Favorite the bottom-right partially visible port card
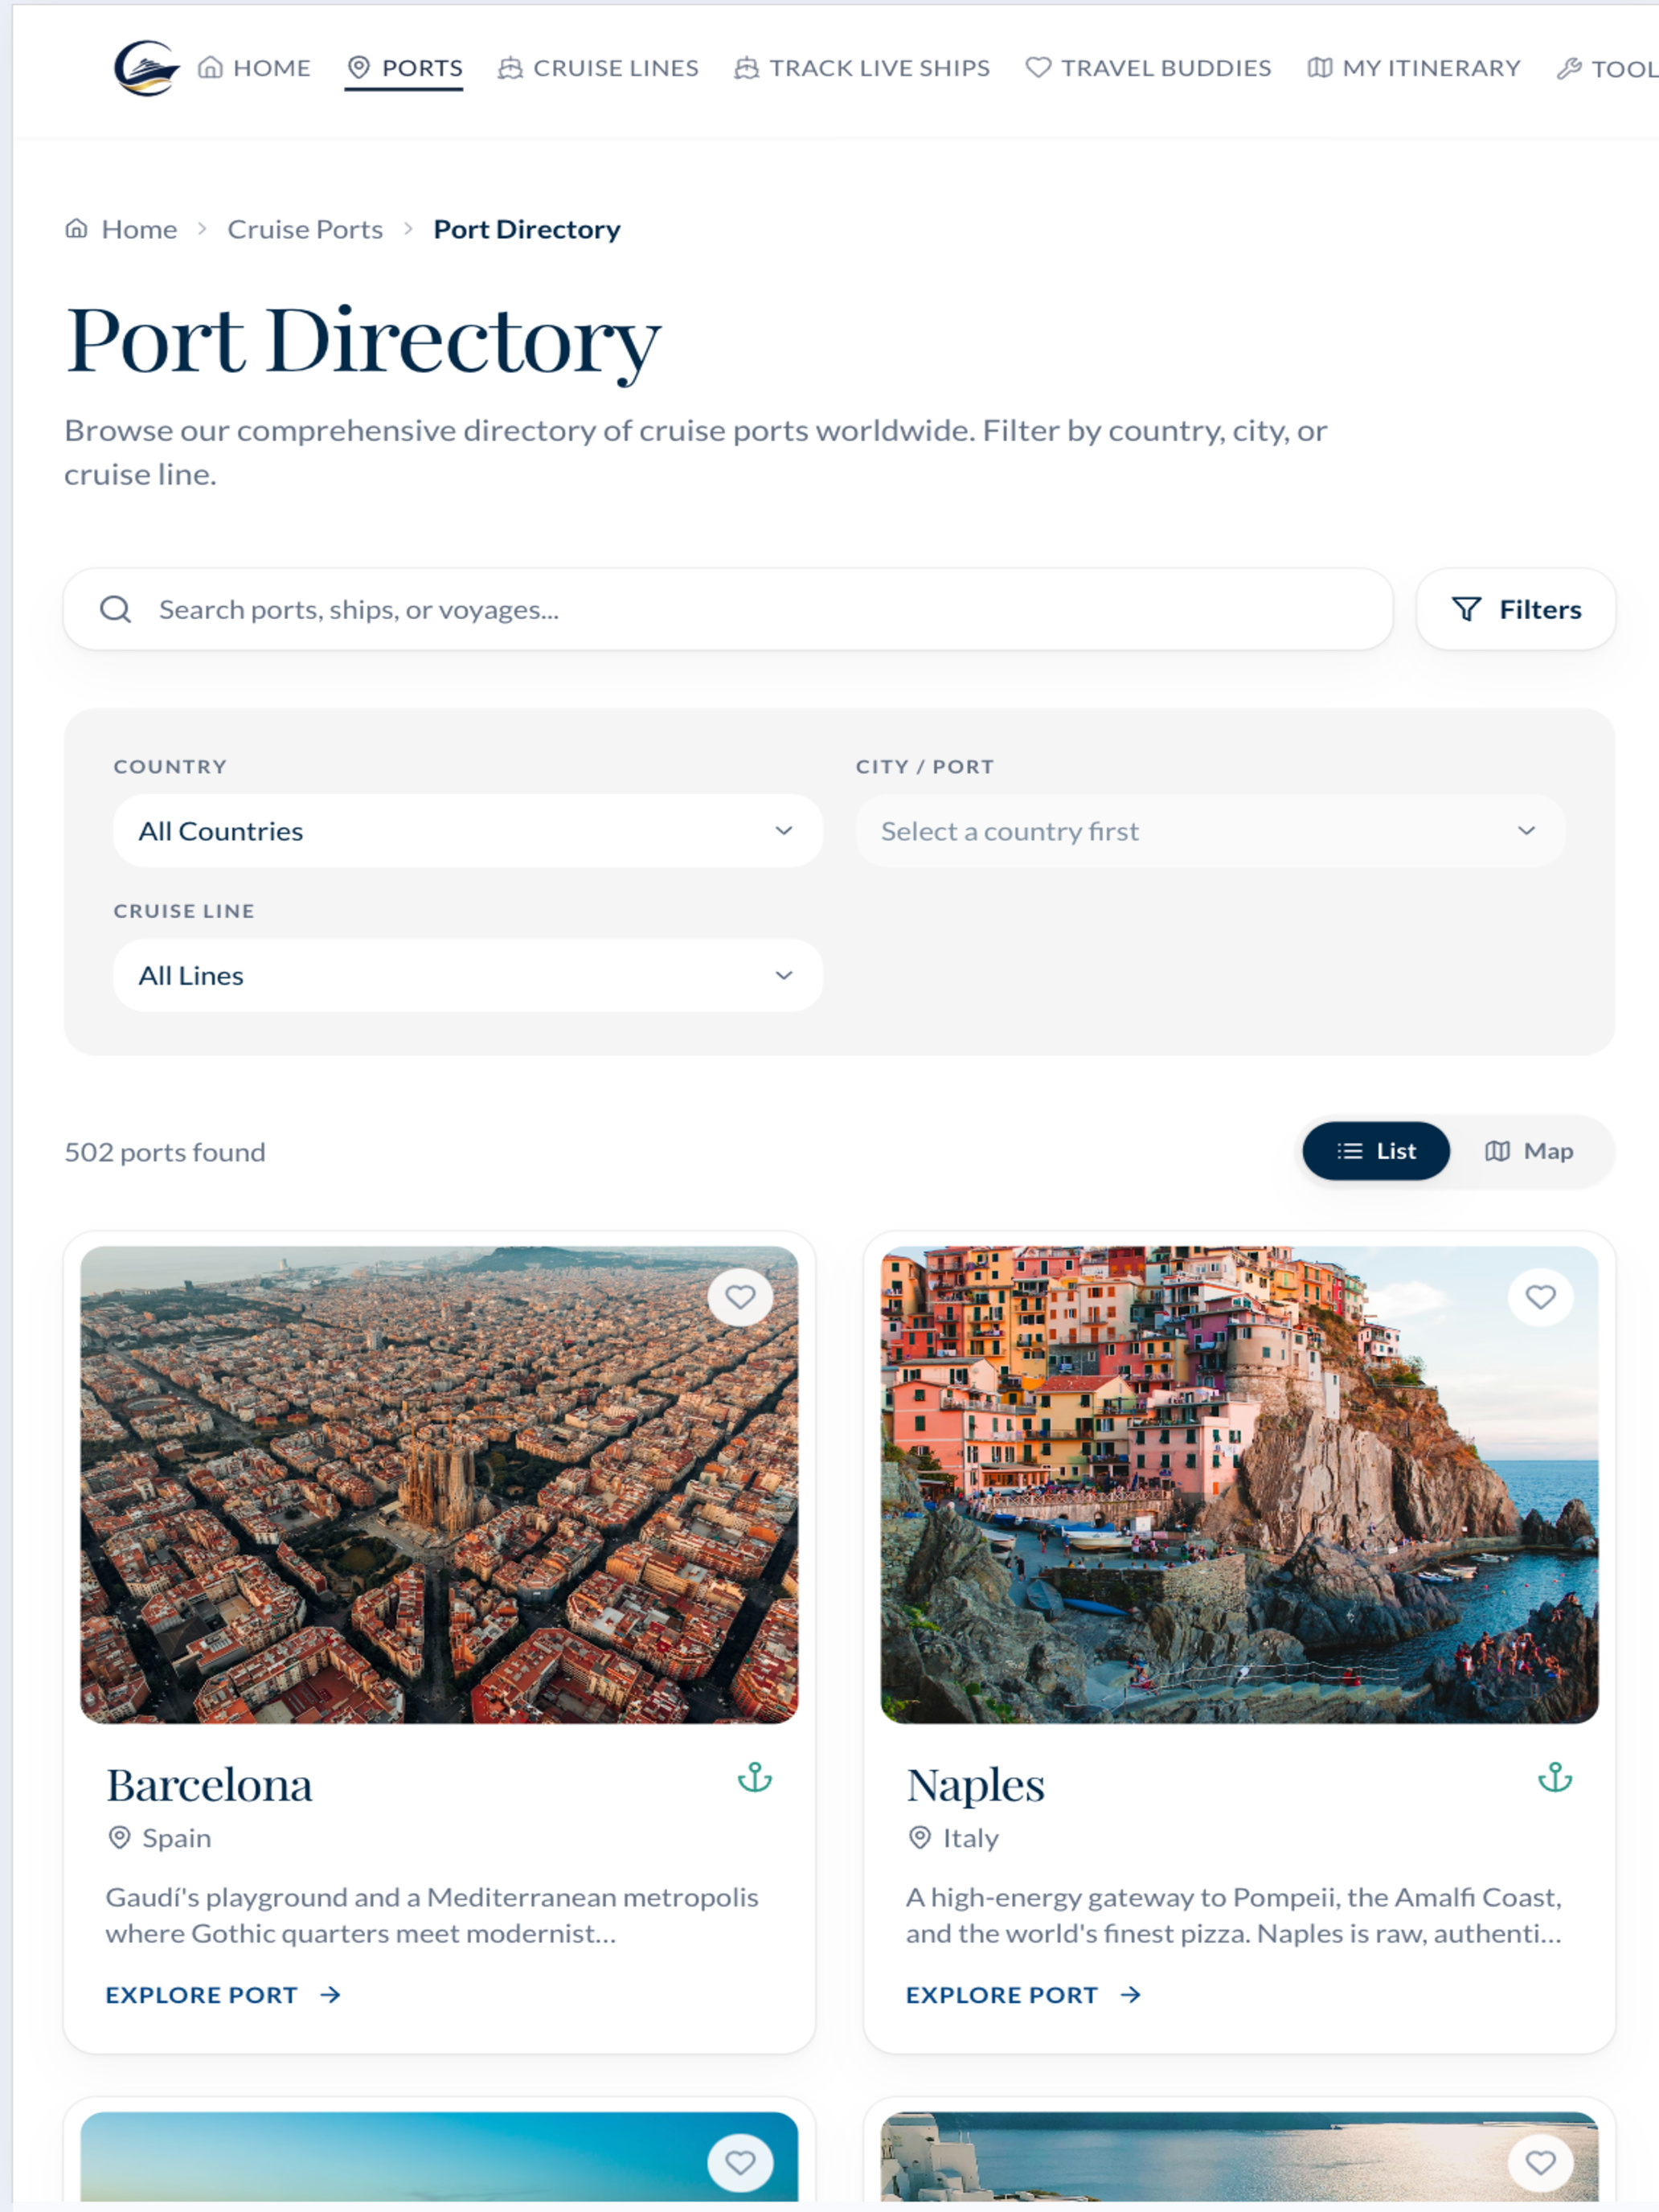1659x2212 pixels. (x=1540, y=2163)
